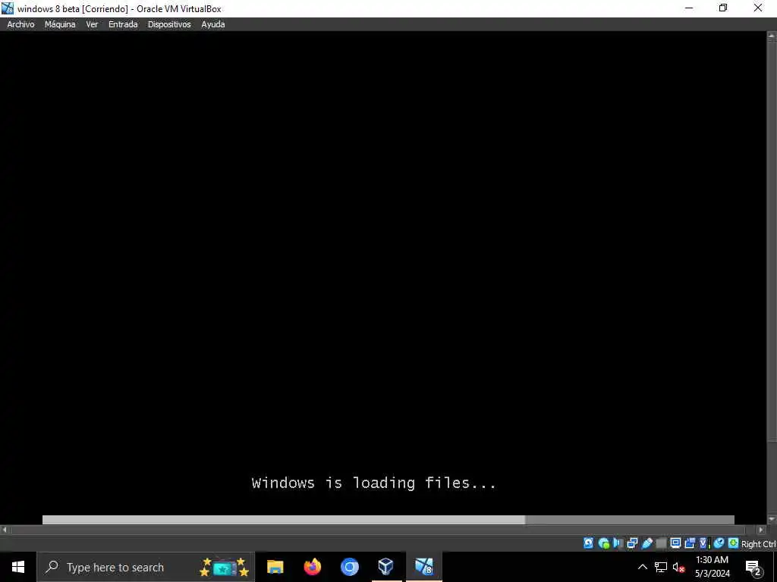
Task: Click the vertical scrollbar down arrow
Action: 772,518
